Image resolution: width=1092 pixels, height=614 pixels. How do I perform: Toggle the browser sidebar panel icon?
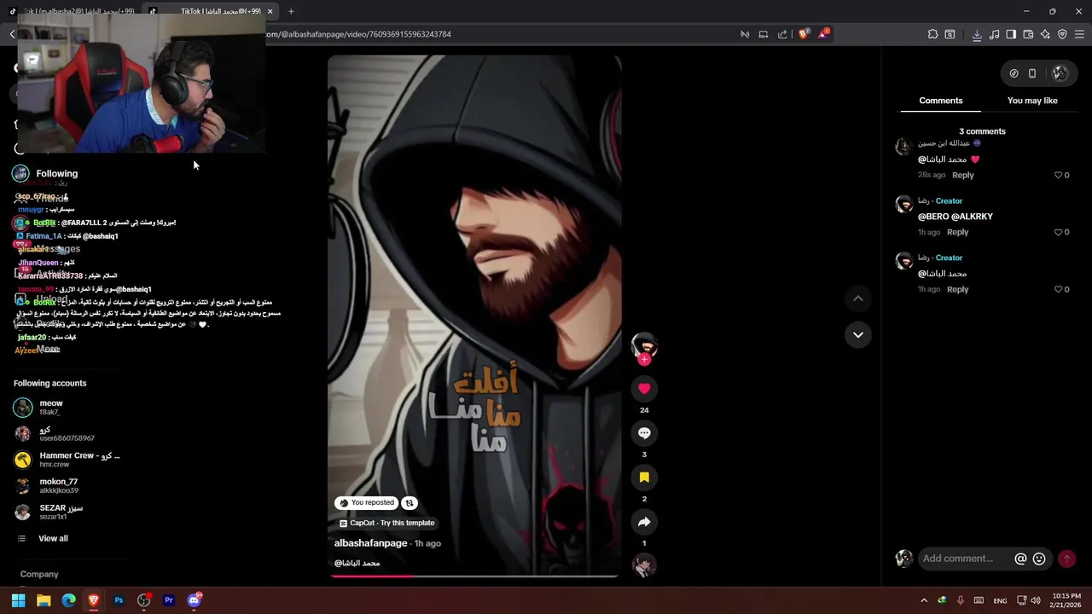(1011, 34)
